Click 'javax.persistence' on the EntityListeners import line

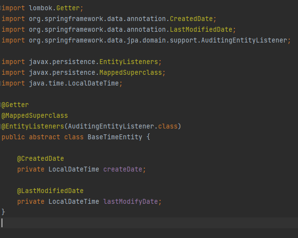click(62, 62)
